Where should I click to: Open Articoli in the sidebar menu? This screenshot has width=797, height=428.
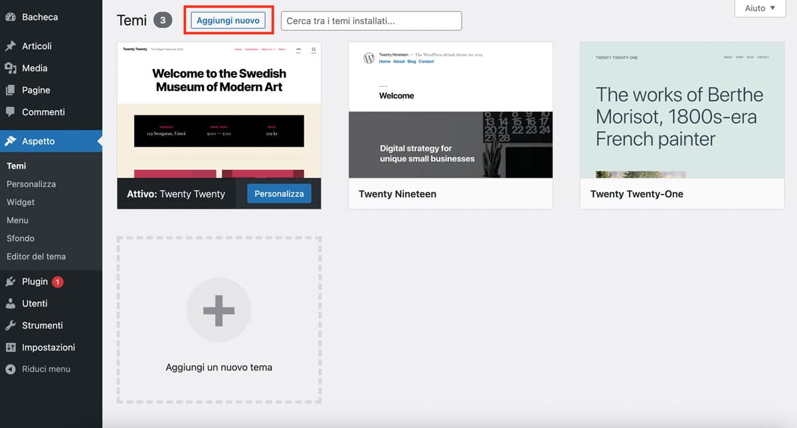click(51, 46)
